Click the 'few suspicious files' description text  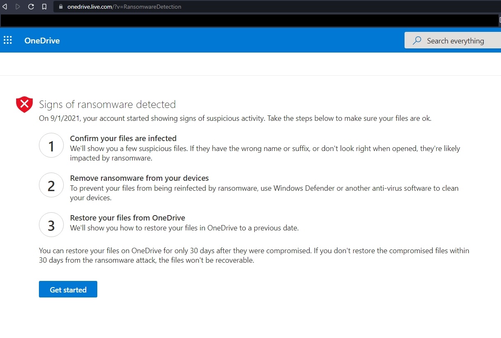(265, 153)
